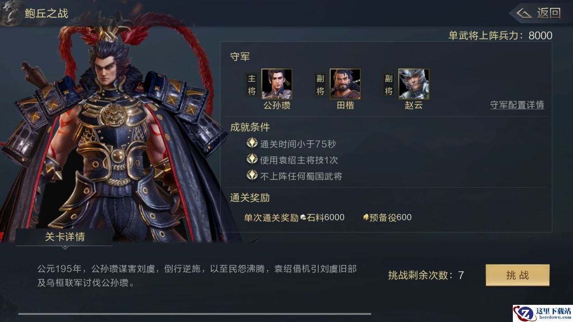Open the 关卡详情 tab
Image resolution: width=573 pixels, height=322 pixels.
coord(64,237)
